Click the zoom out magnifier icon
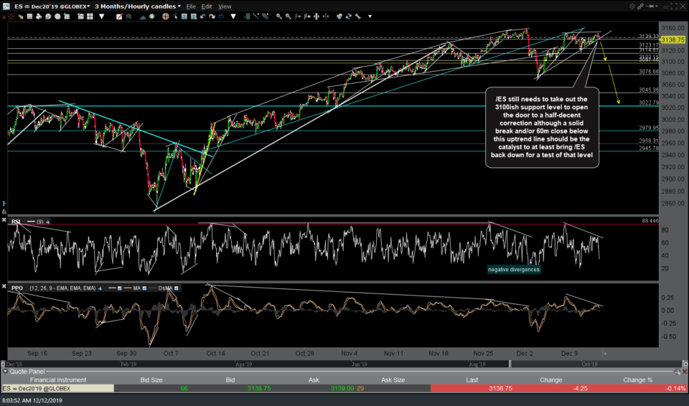 click(x=288, y=16)
